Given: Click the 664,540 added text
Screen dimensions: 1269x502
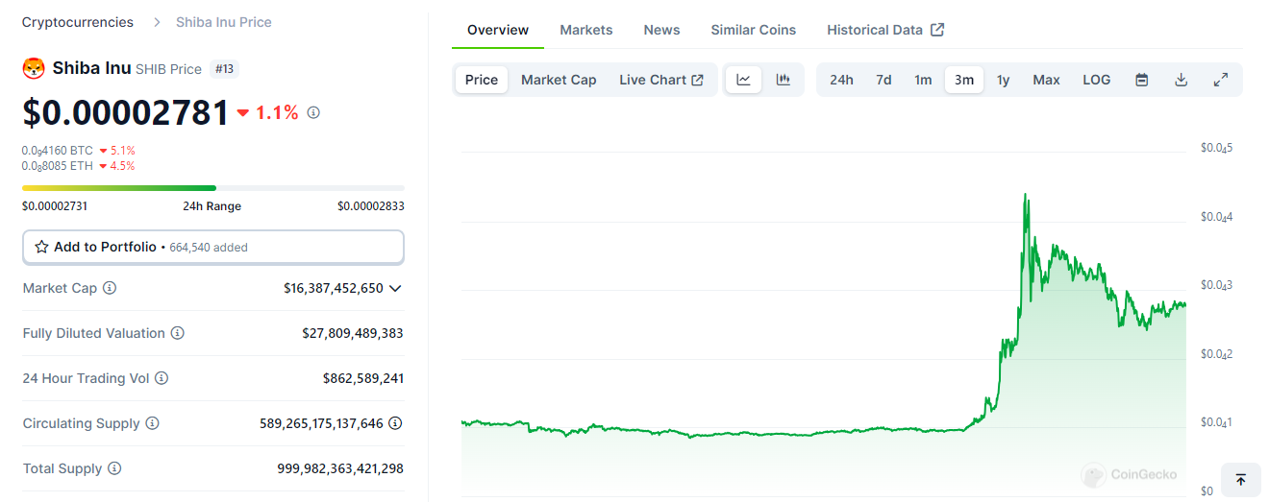Looking at the screenshot, I should pos(209,248).
